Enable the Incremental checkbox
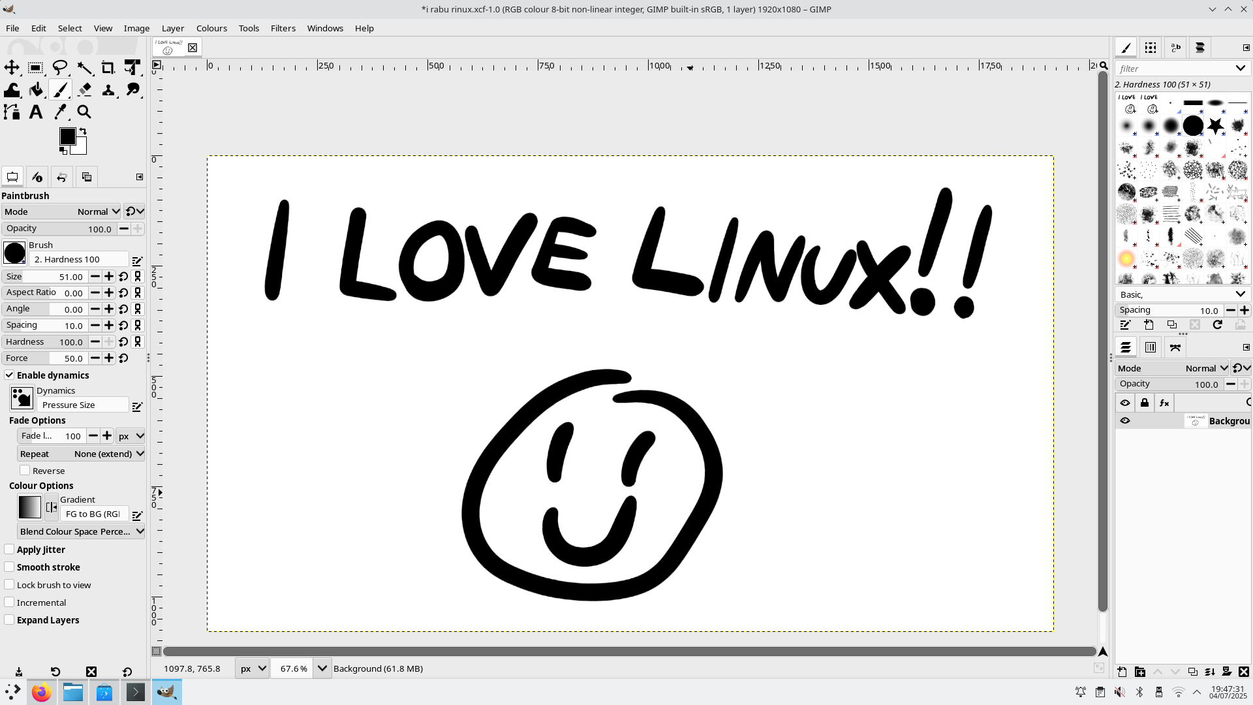 9,602
